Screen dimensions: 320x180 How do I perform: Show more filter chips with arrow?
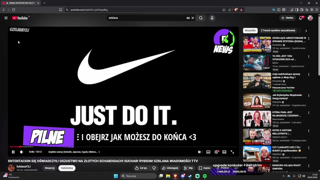(306, 31)
